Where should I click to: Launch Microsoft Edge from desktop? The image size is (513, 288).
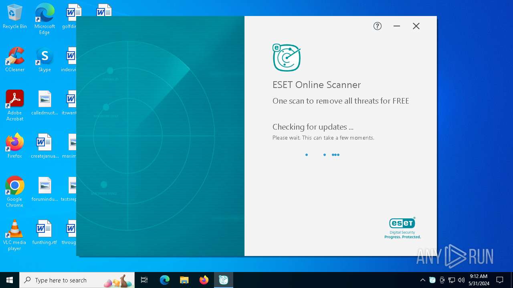coord(44,19)
